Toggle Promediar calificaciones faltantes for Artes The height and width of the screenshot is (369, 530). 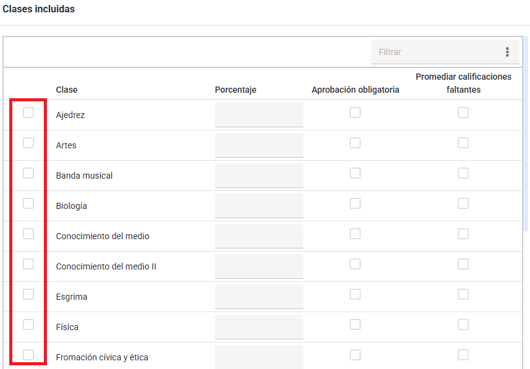pos(463,143)
